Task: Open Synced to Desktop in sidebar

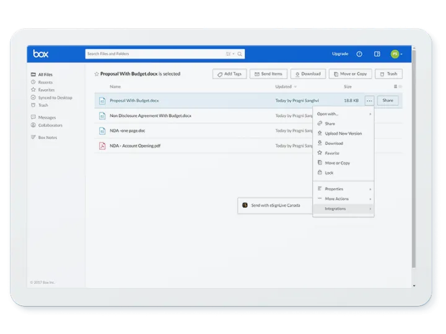Action: [51, 98]
